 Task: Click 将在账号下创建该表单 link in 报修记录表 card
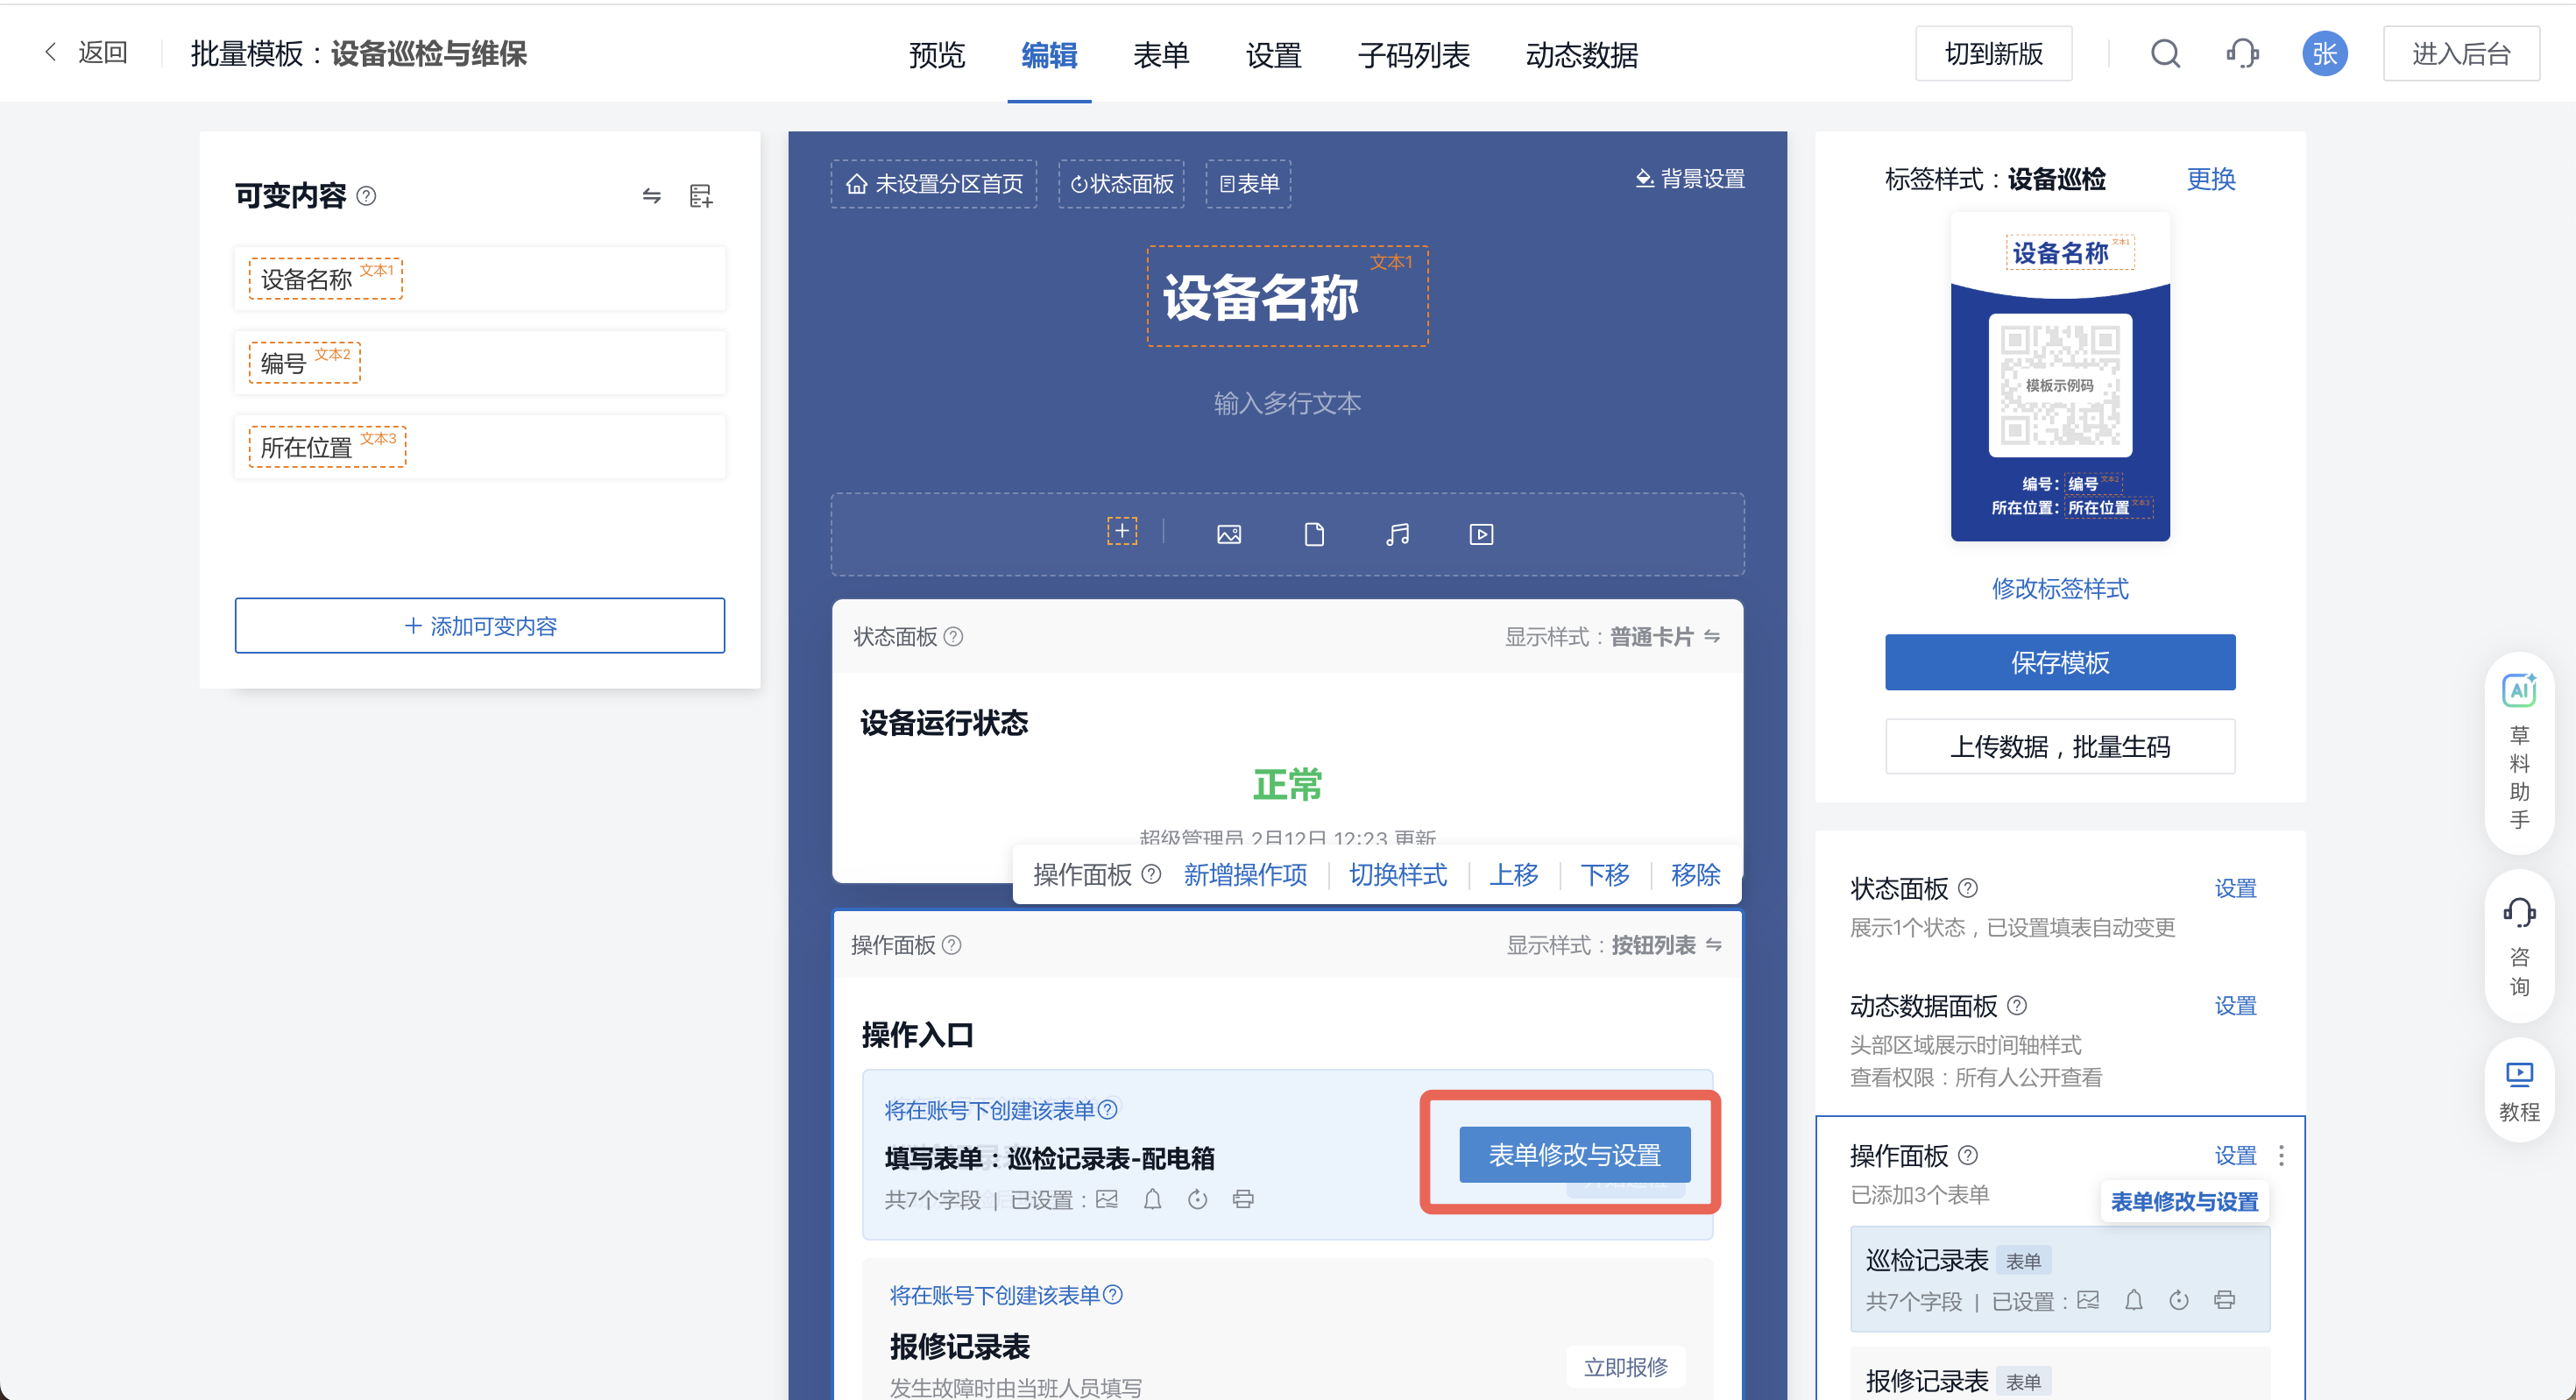coord(995,1295)
